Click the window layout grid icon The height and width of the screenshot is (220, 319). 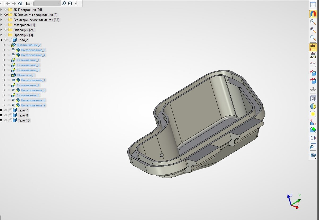click(x=313, y=4)
